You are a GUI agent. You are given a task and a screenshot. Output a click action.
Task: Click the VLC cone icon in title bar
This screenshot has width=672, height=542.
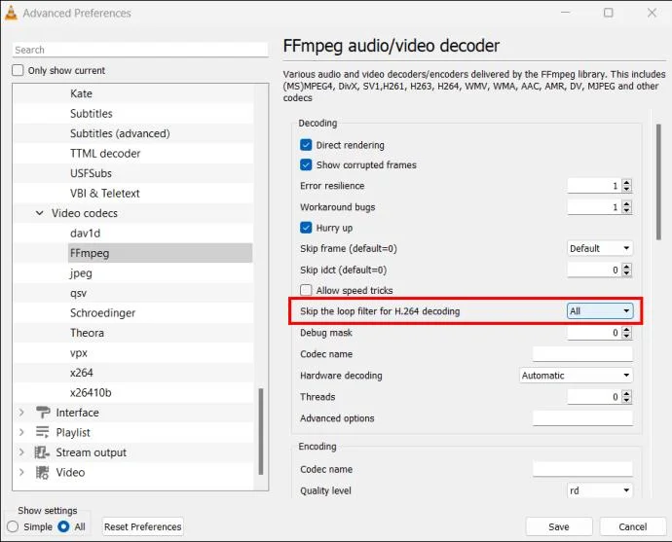click(11, 13)
